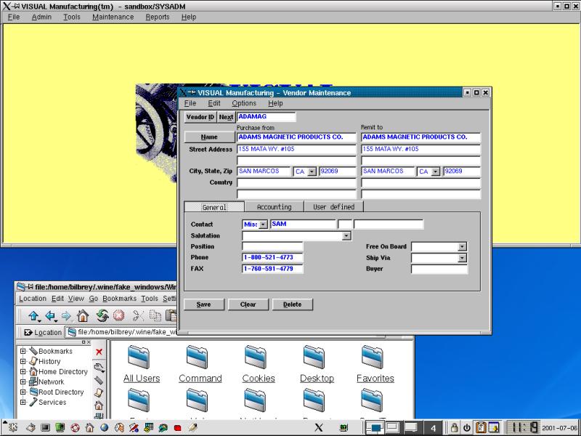Click into the Buyer input field
The image size is (581, 436).
439,269
